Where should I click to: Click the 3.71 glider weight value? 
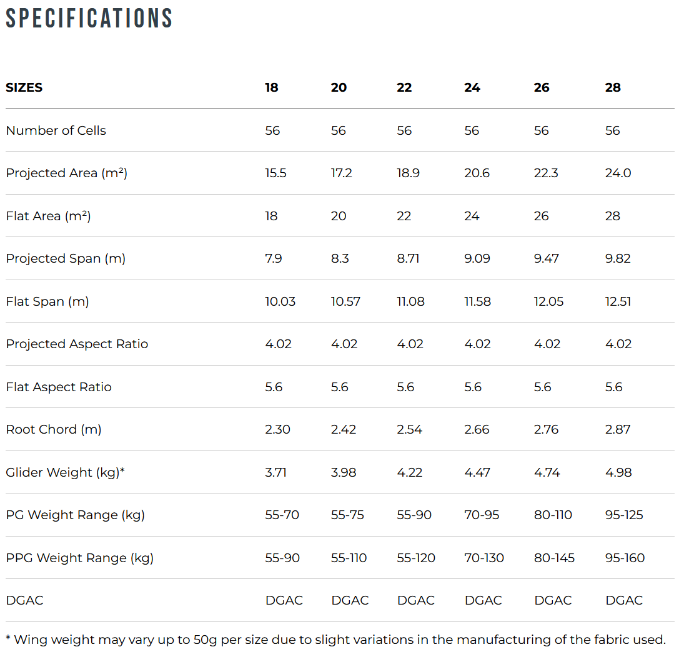pyautogui.click(x=276, y=472)
